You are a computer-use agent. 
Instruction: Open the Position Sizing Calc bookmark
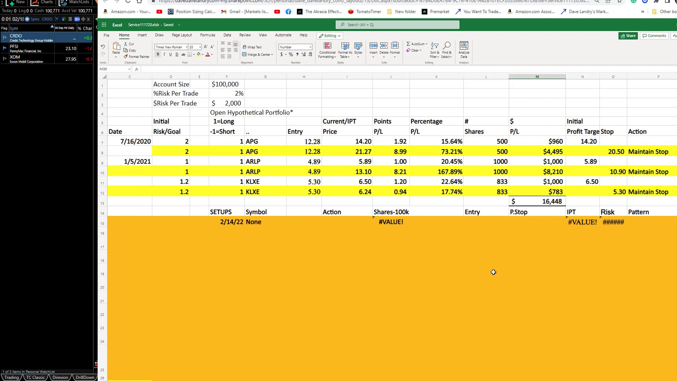coord(192,12)
